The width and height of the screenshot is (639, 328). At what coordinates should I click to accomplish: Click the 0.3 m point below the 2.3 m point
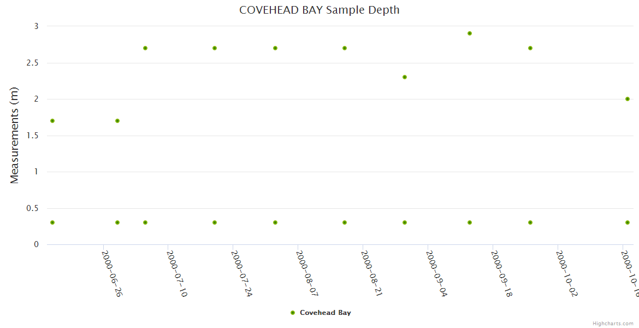[x=405, y=222]
